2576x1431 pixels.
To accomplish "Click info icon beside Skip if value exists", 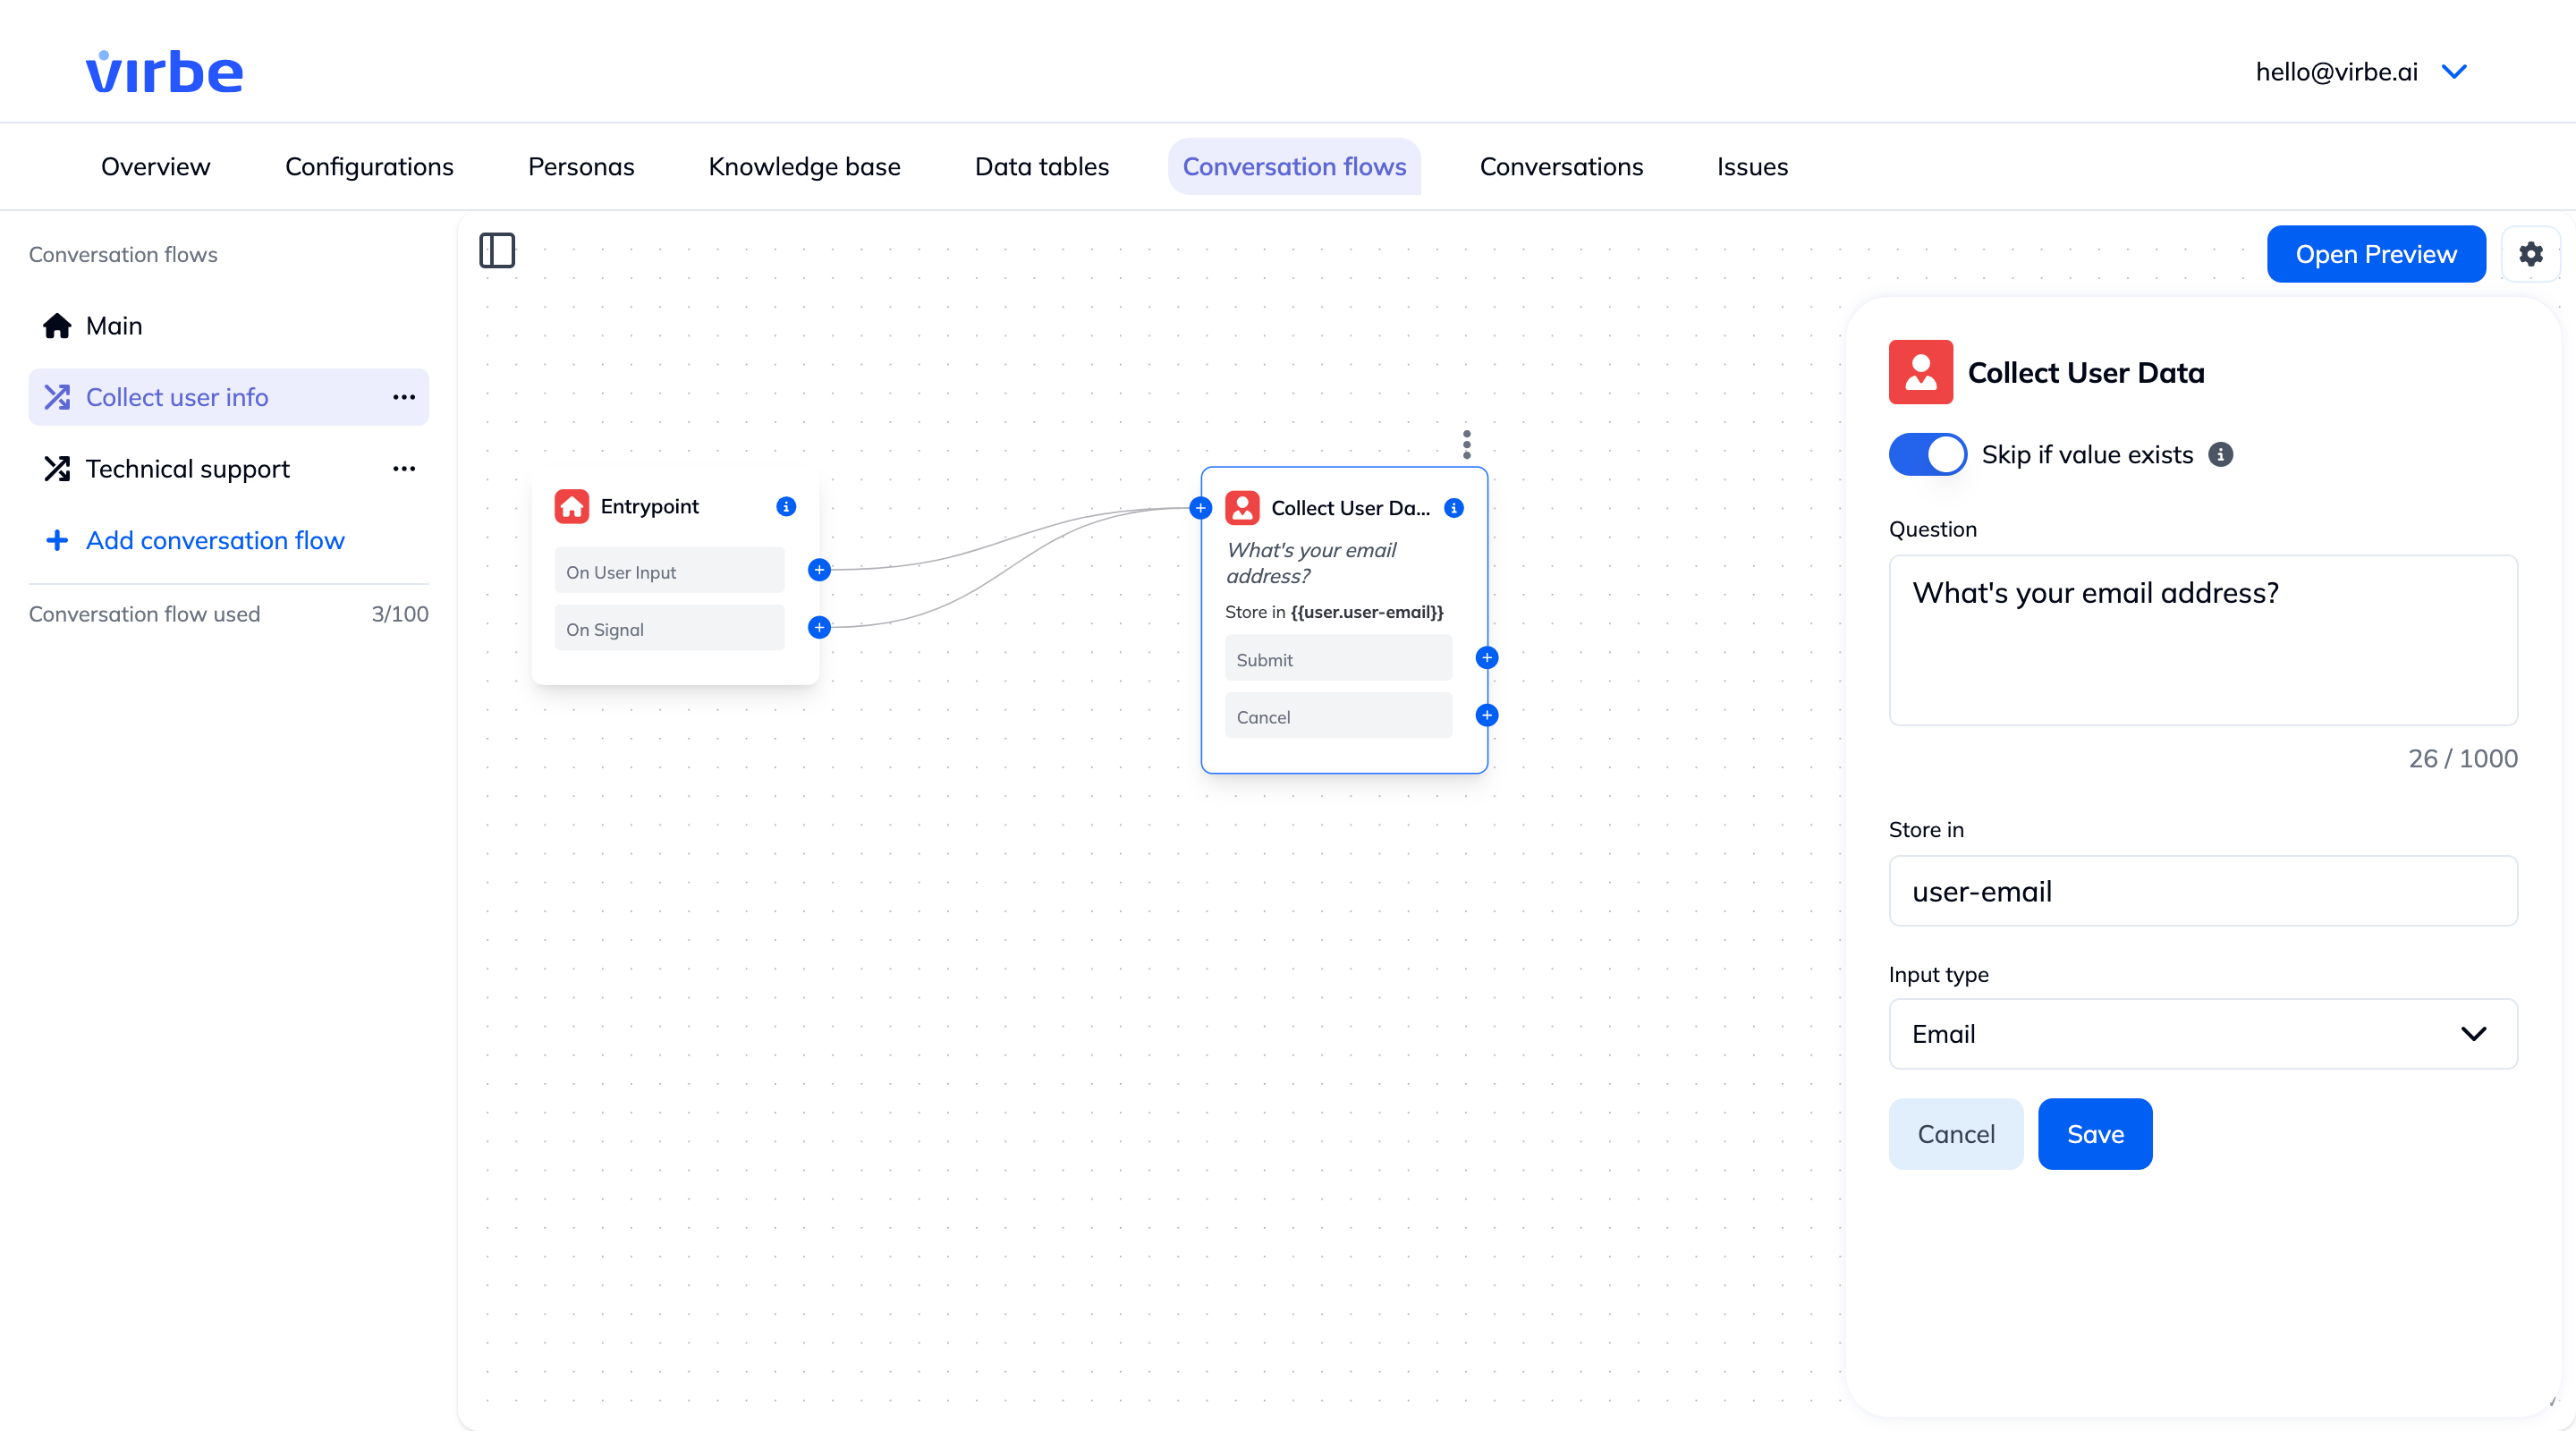I will [2220, 455].
